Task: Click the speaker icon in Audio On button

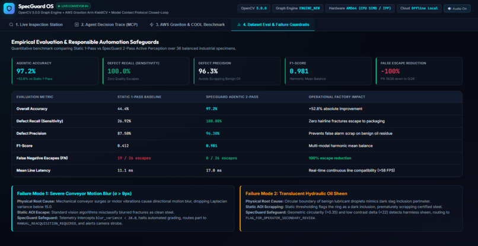Action: click(x=450, y=8)
